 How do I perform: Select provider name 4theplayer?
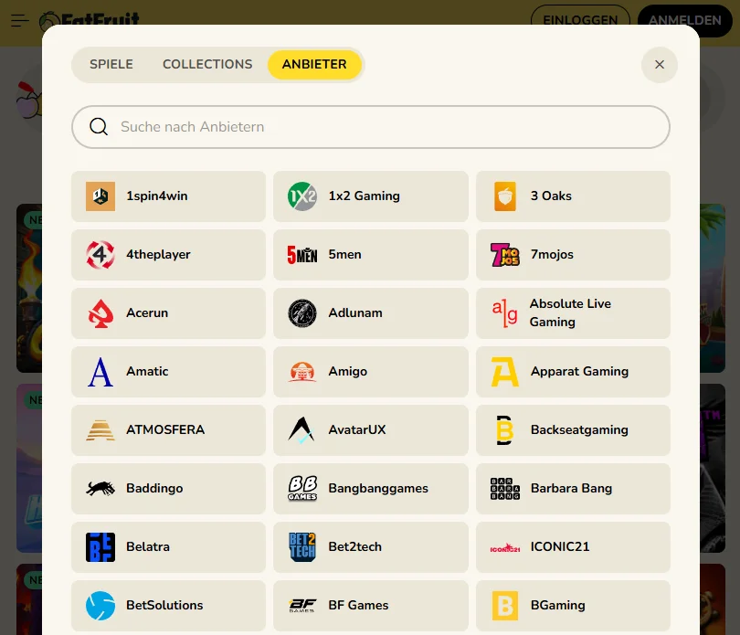pyautogui.click(x=158, y=255)
